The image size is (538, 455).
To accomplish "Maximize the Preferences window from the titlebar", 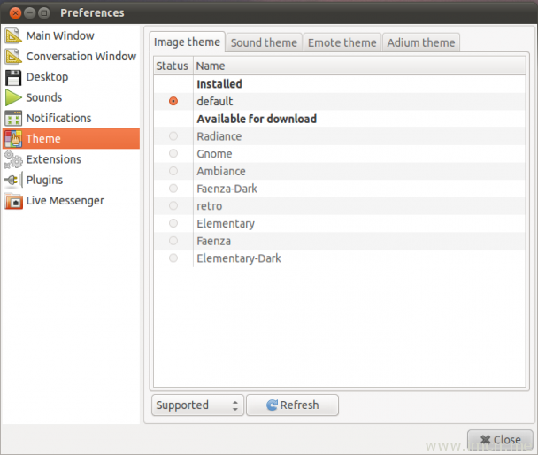I will [44, 13].
